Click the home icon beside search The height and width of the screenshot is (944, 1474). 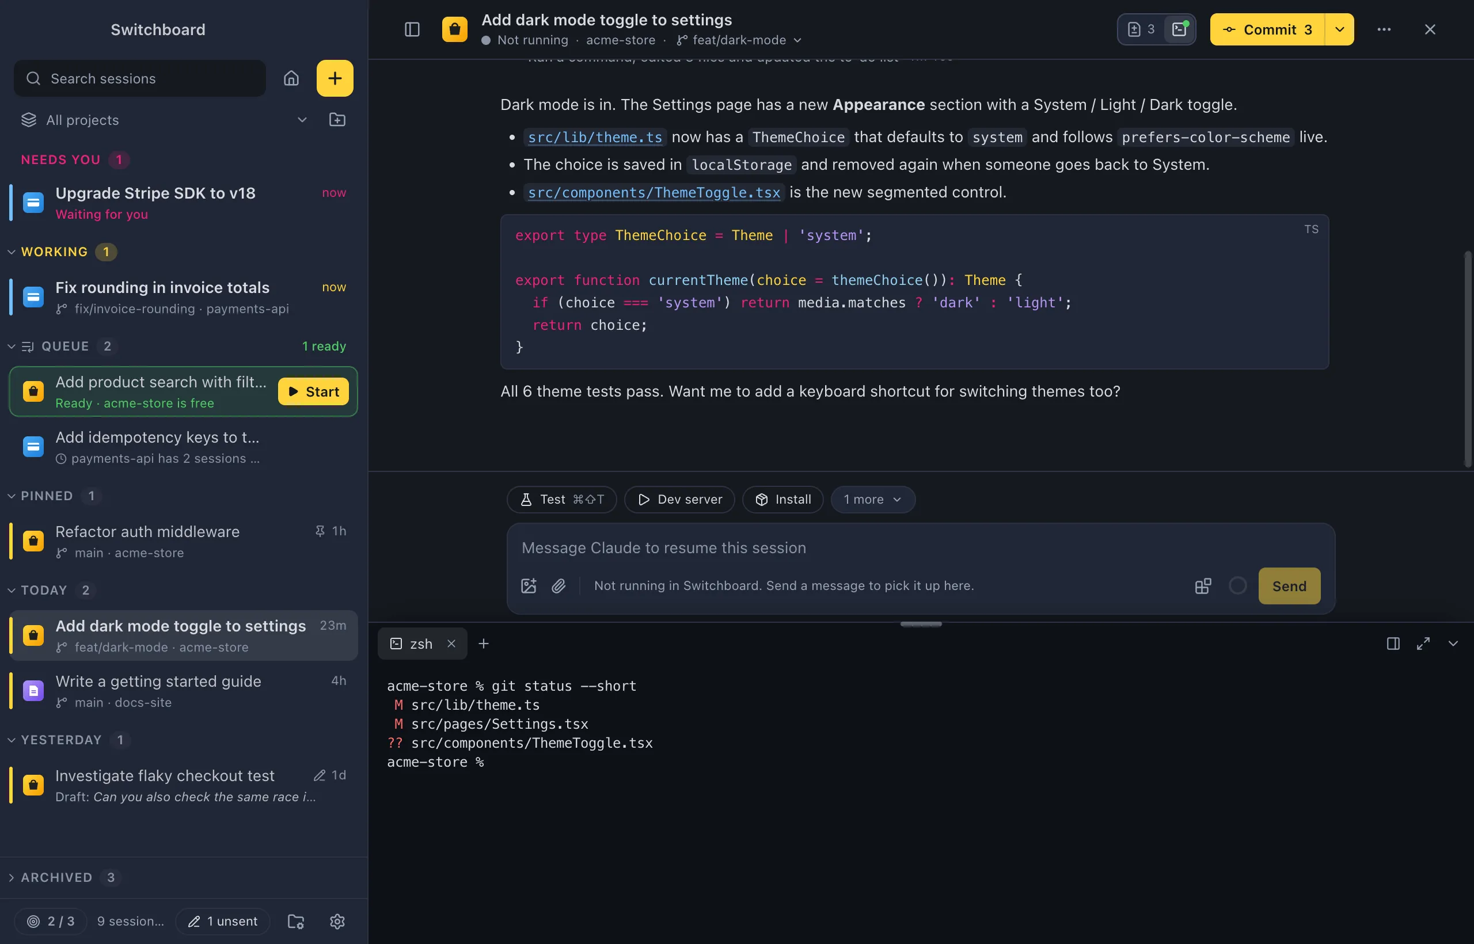point(291,78)
